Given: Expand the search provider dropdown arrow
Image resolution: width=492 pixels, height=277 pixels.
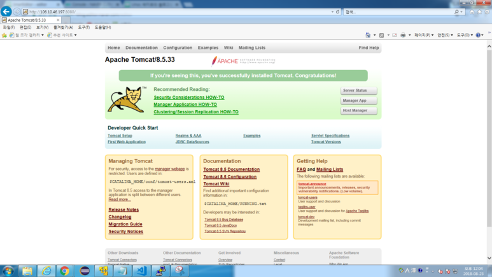Looking at the screenshot, I should (461, 12).
